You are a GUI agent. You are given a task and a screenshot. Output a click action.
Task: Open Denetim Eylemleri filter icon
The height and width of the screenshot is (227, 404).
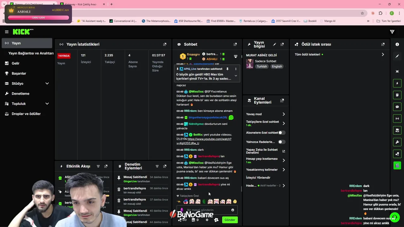tap(157, 166)
